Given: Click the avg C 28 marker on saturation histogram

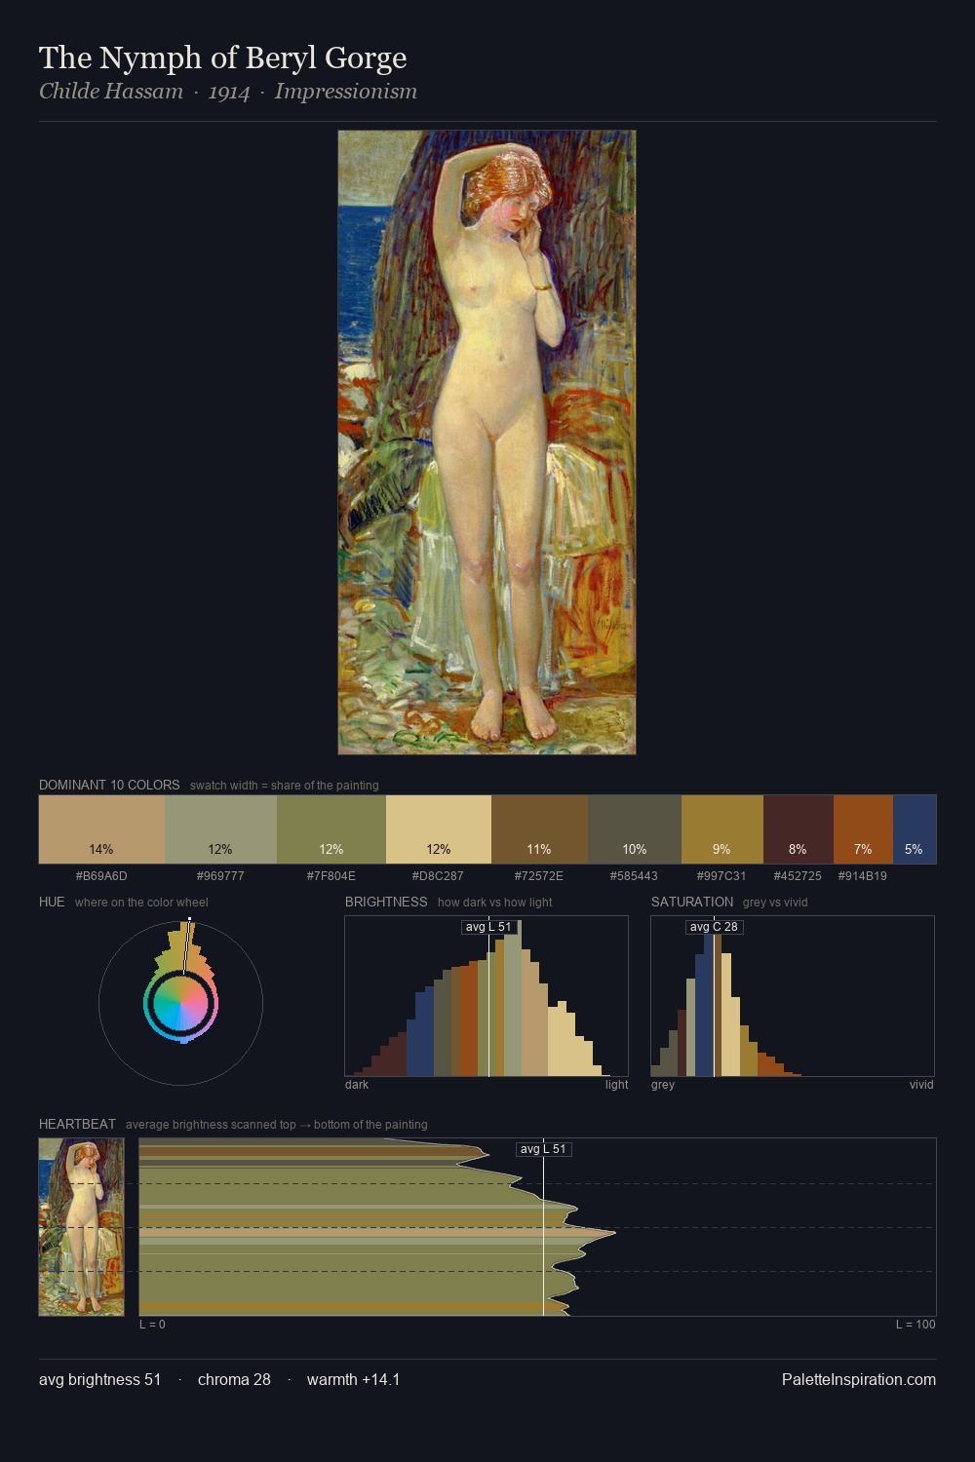Looking at the screenshot, I should pos(714,927).
